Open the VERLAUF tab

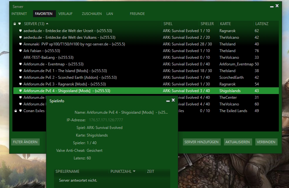65,14
